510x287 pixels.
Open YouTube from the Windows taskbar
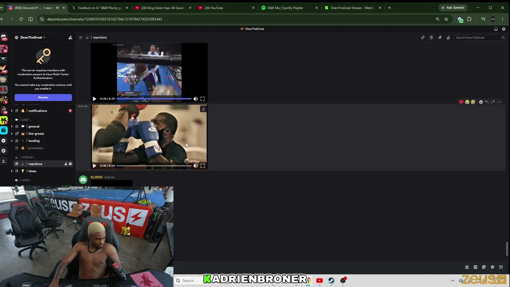pyautogui.click(x=319, y=281)
